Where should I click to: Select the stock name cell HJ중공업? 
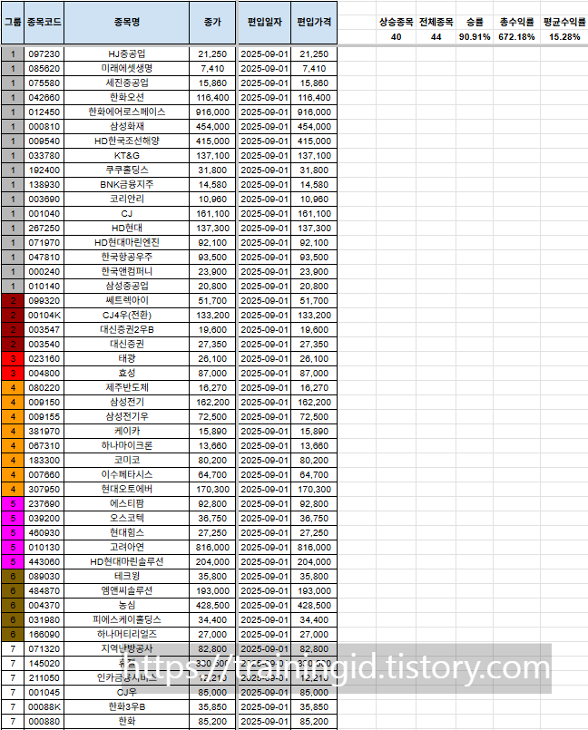pos(127,54)
